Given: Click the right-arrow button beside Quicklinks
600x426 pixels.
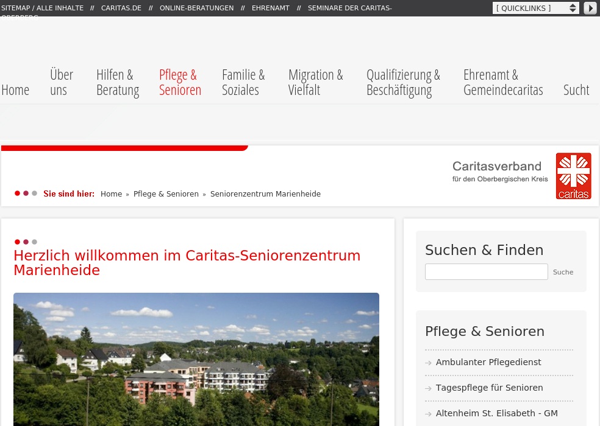Looking at the screenshot, I should point(590,8).
